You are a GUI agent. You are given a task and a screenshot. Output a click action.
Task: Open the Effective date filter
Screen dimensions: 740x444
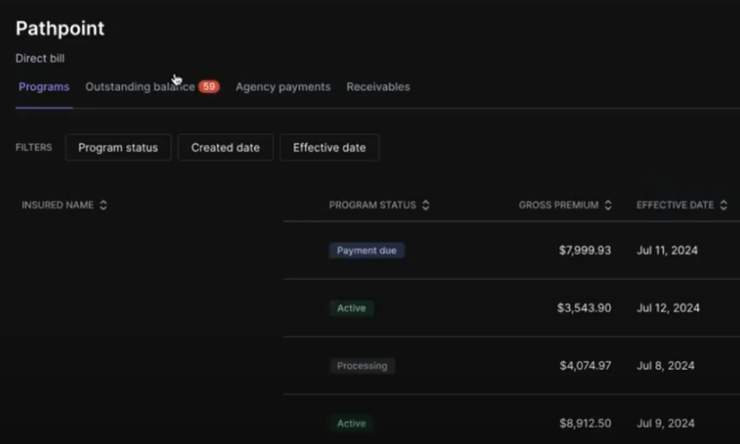click(x=329, y=147)
